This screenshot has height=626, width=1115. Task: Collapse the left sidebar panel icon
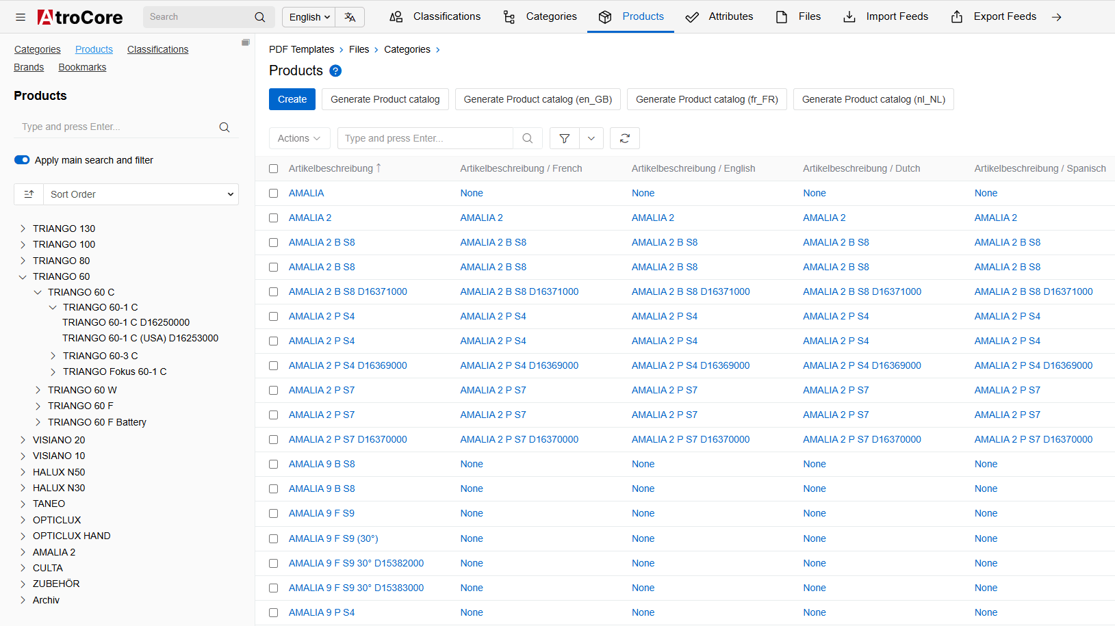[245, 42]
